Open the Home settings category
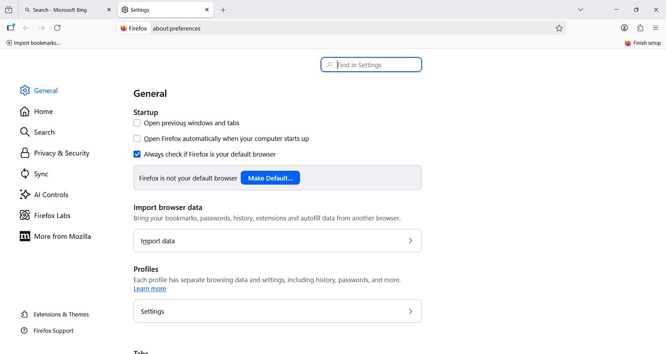This screenshot has width=666, height=354. pyautogui.click(x=43, y=112)
